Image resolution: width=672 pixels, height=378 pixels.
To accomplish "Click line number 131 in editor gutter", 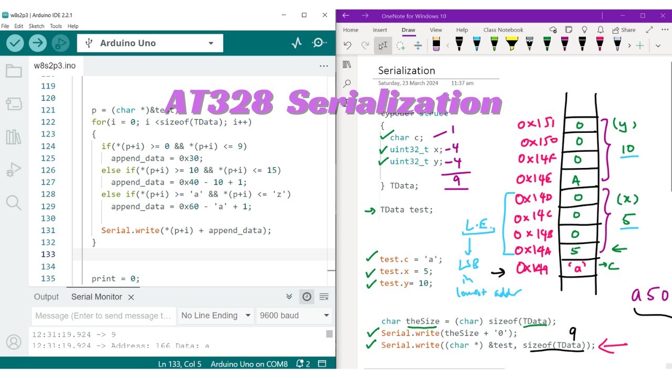I will coord(48,230).
